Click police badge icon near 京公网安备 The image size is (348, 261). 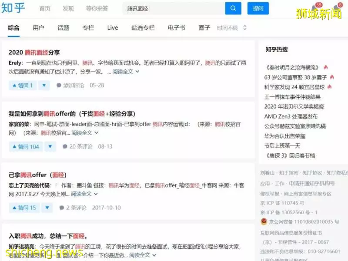264,221
